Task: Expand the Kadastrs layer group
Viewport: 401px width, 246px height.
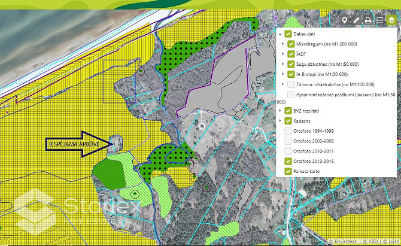Action: 280,121
